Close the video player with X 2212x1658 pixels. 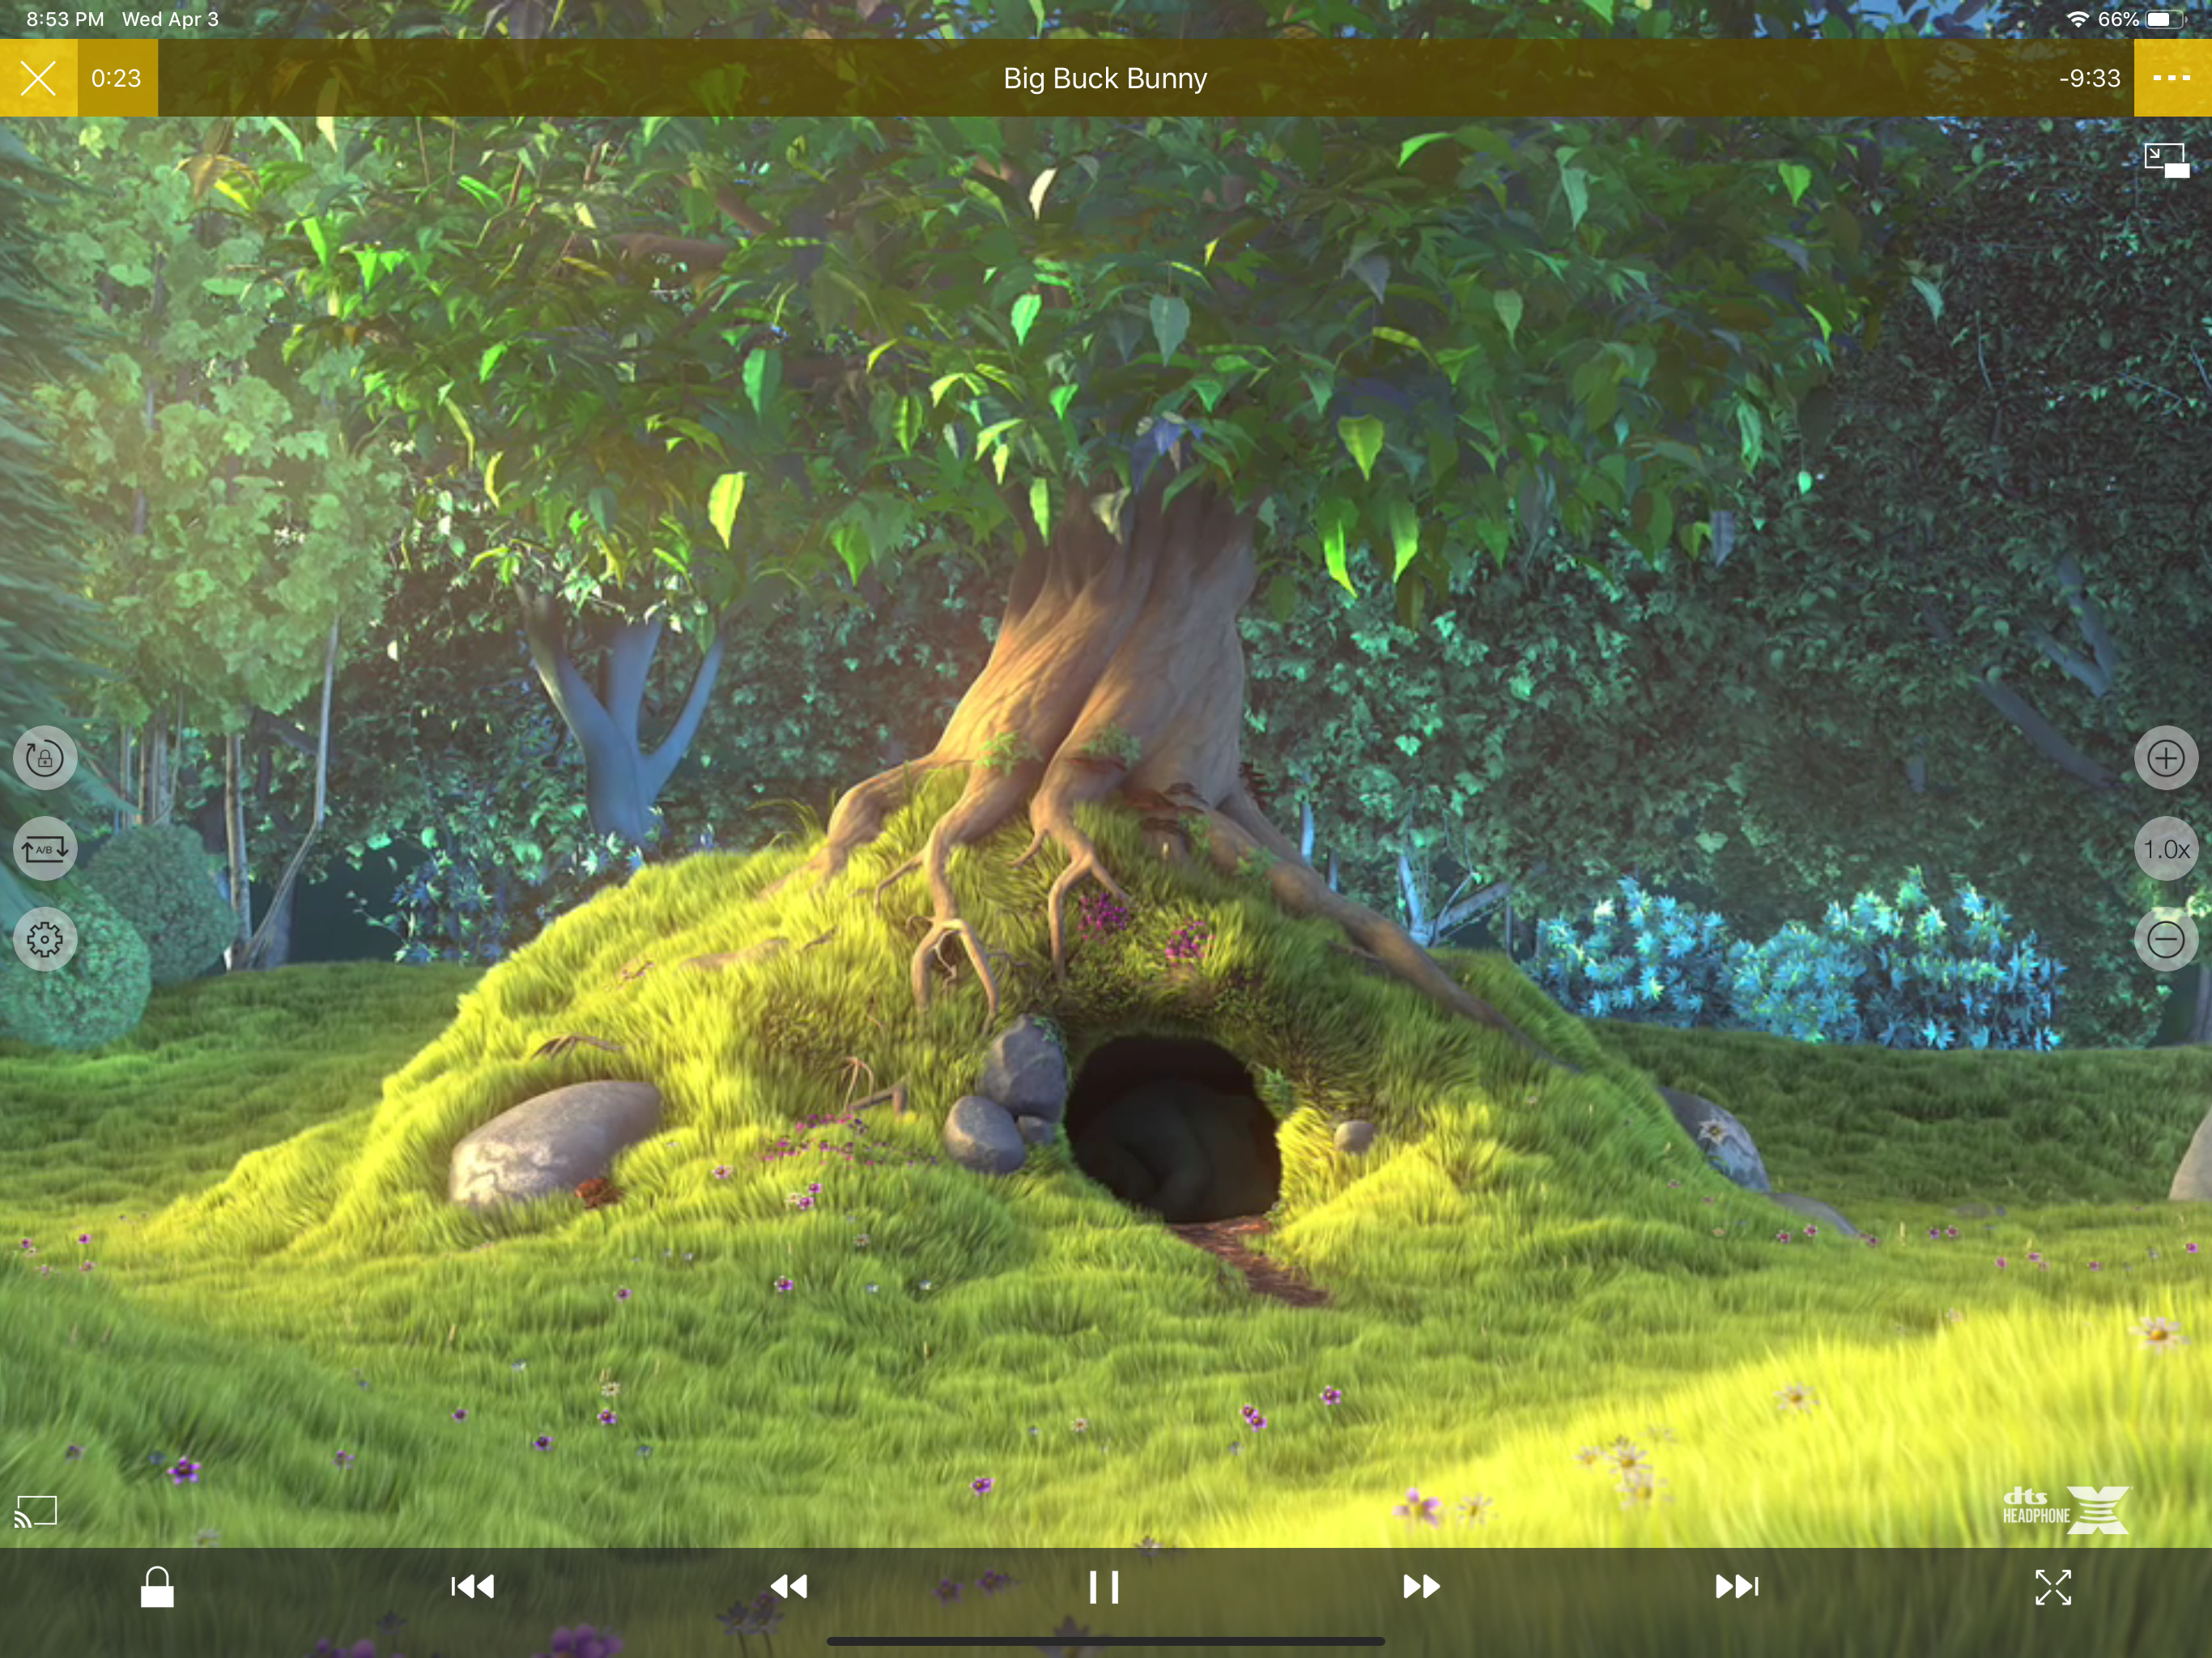click(38, 78)
